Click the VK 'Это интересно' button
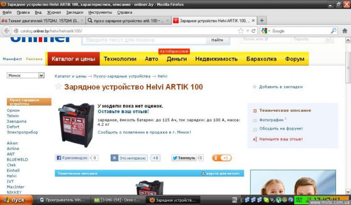Image resolution: width=351 pixels, height=205 pixels. point(129,158)
